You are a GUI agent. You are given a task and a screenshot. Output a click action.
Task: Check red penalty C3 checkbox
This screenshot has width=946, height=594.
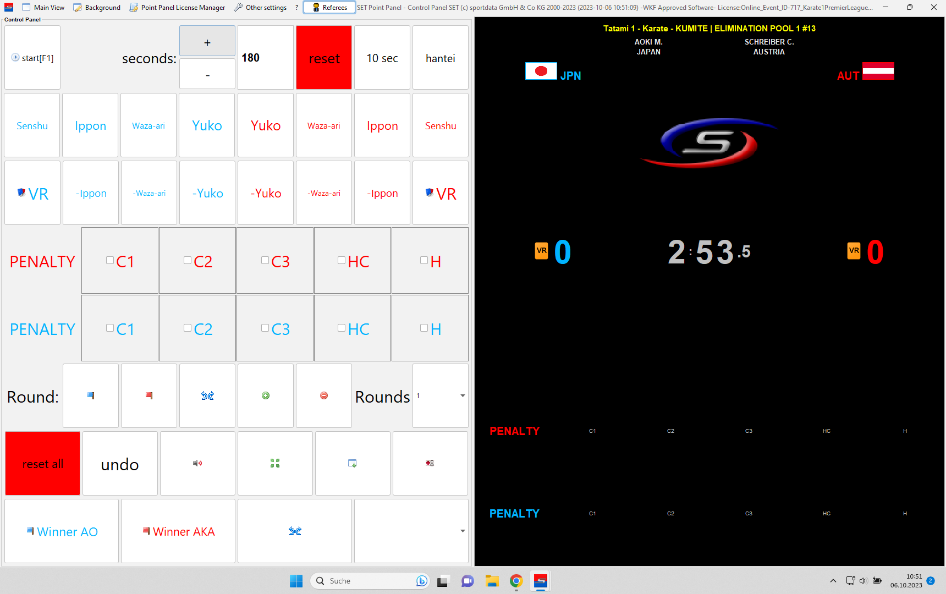coord(265,261)
